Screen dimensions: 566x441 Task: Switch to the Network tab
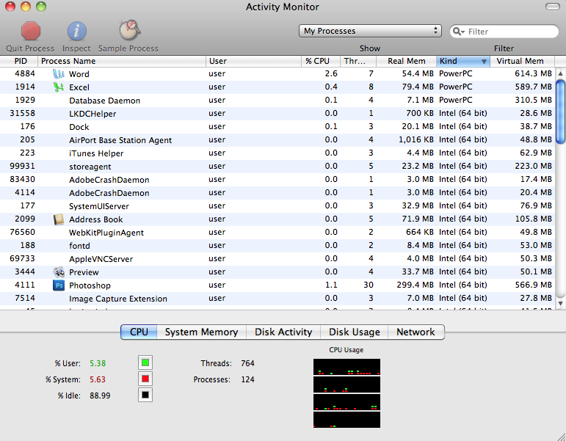tap(416, 332)
